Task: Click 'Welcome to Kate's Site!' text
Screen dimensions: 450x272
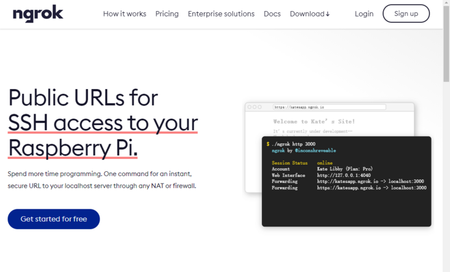Action: (314, 122)
